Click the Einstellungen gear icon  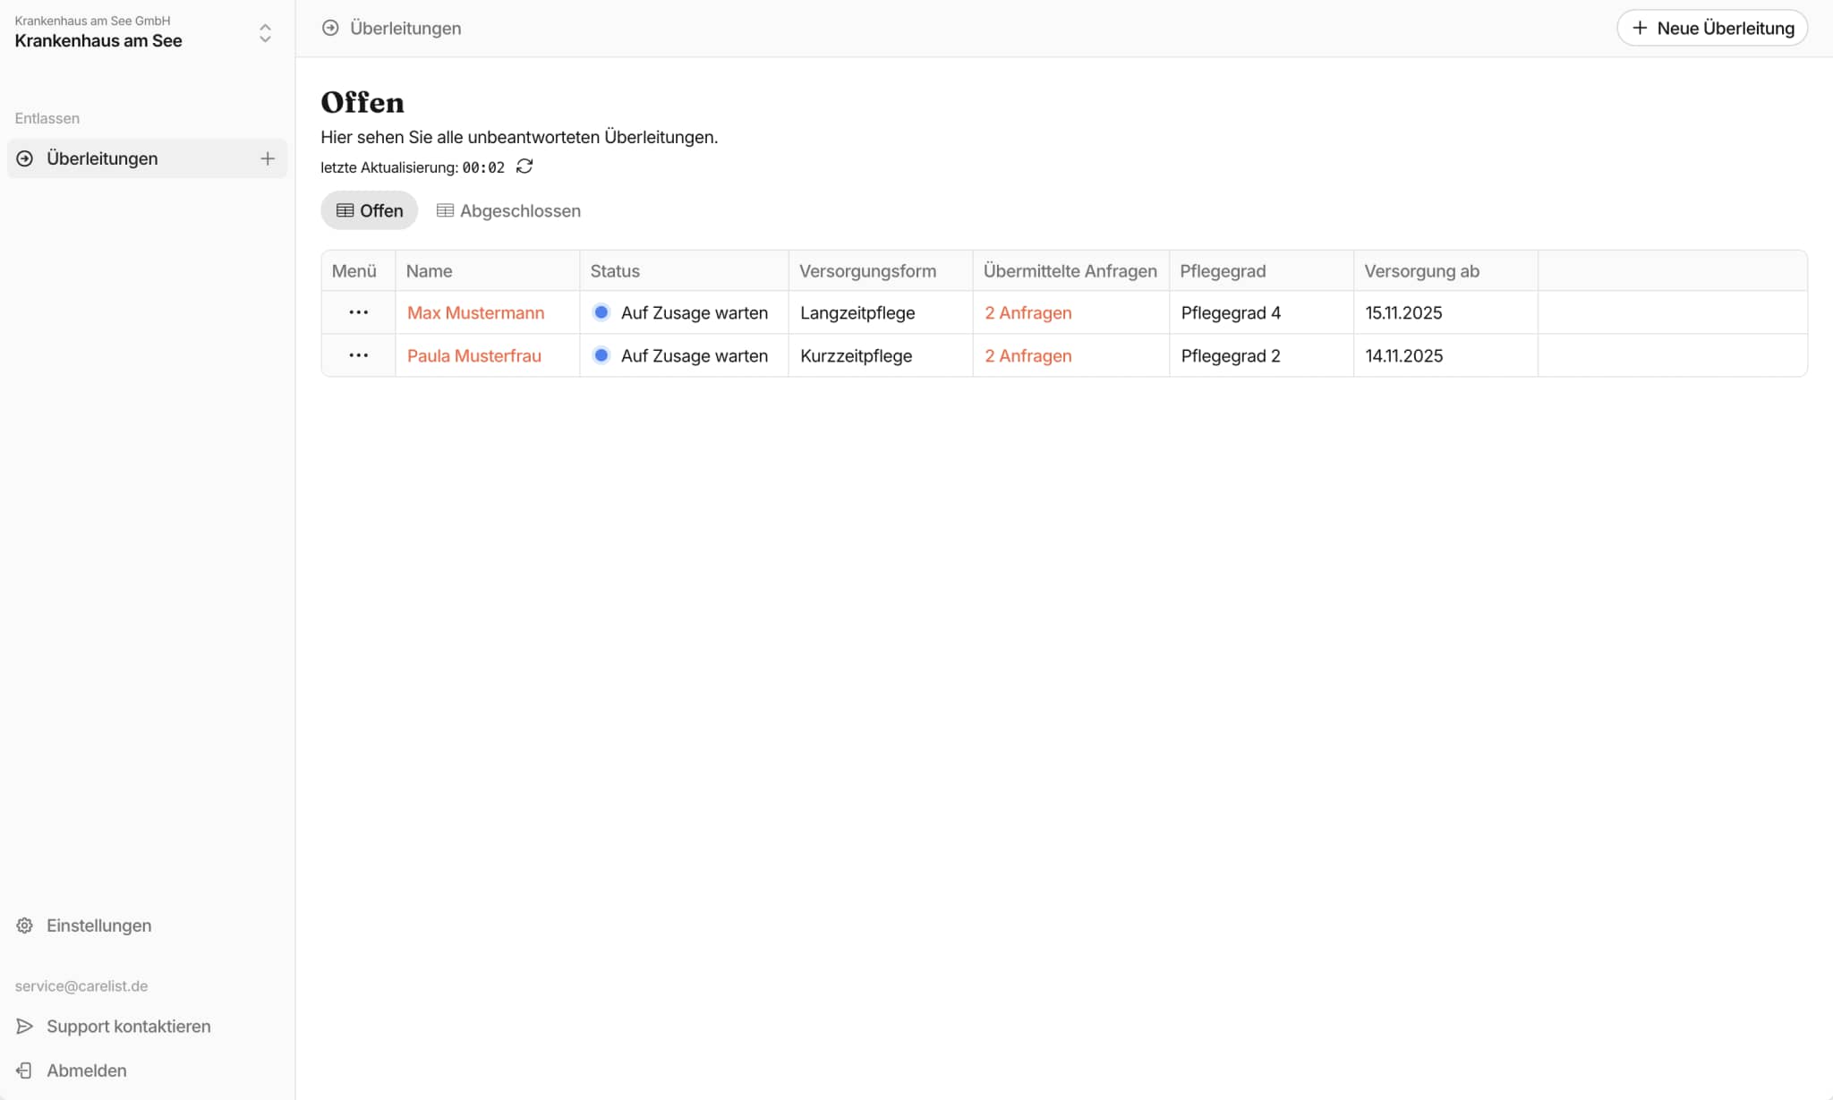click(x=25, y=925)
